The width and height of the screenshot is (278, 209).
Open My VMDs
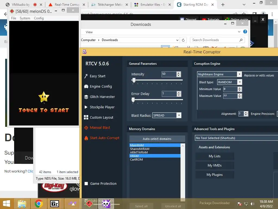coord(214,165)
